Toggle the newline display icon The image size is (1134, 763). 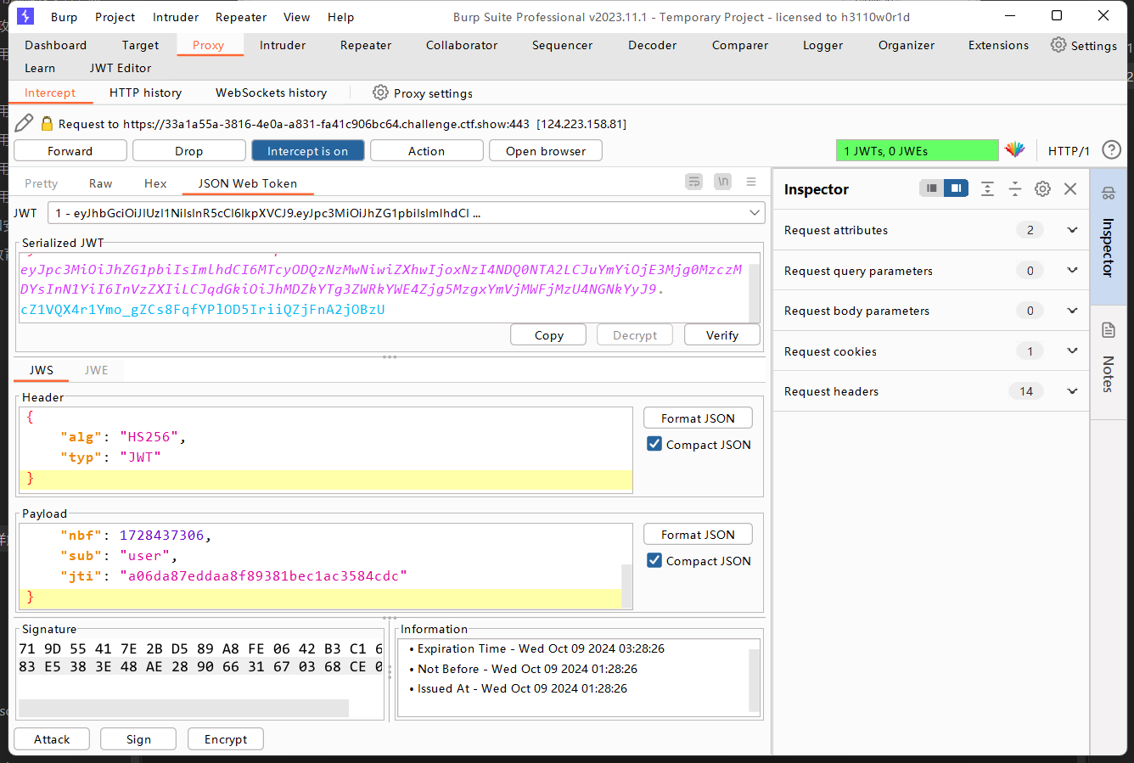722,182
